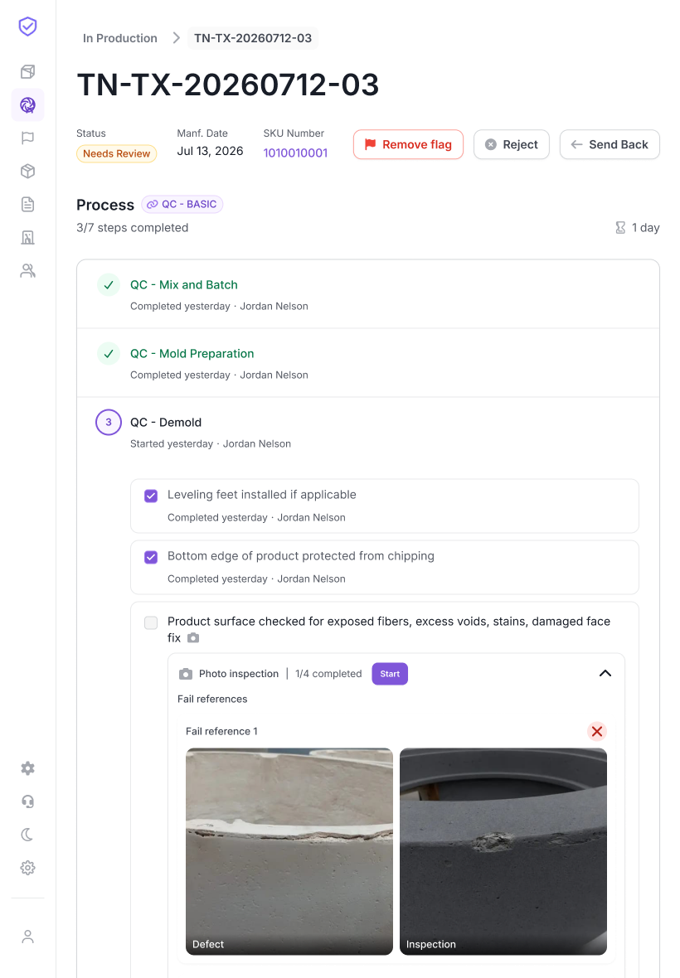
Task: Uncheck Bottom edge protected from chipping
Action: pyautogui.click(x=151, y=557)
